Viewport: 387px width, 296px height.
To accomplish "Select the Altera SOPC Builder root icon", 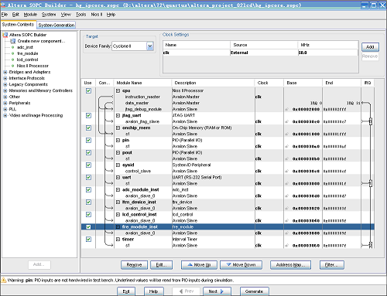I will [5, 35].
